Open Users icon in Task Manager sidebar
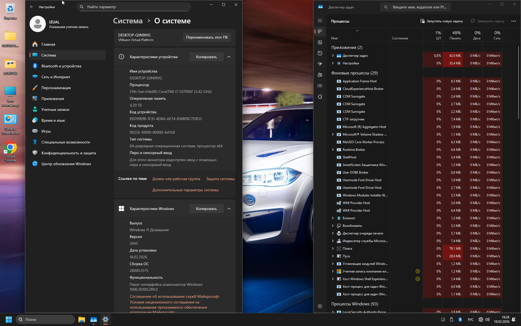 320,75
